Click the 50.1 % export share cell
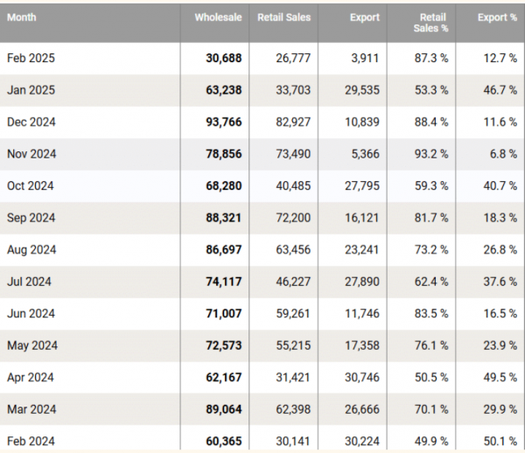Viewport: 525px width, 453px height. pos(501,440)
